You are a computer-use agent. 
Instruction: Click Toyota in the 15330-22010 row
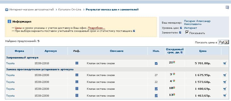coord(10,63)
